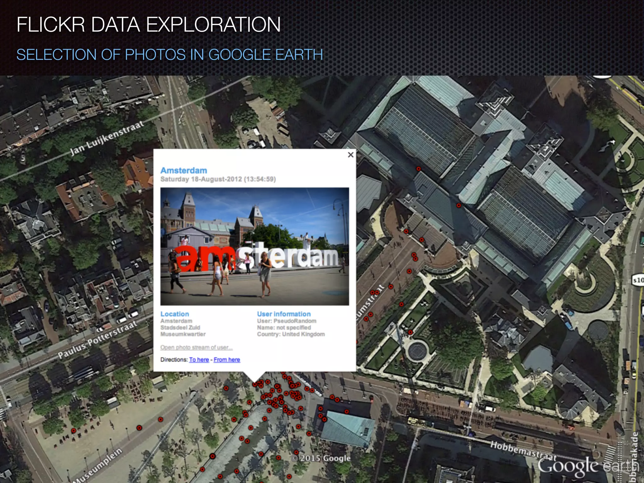Select the 'User: PseudoRandom' text
This screenshot has width=644, height=483.
click(287, 321)
